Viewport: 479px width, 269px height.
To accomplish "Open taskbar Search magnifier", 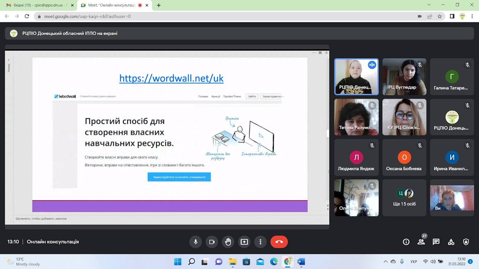I will pyautogui.click(x=192, y=262).
